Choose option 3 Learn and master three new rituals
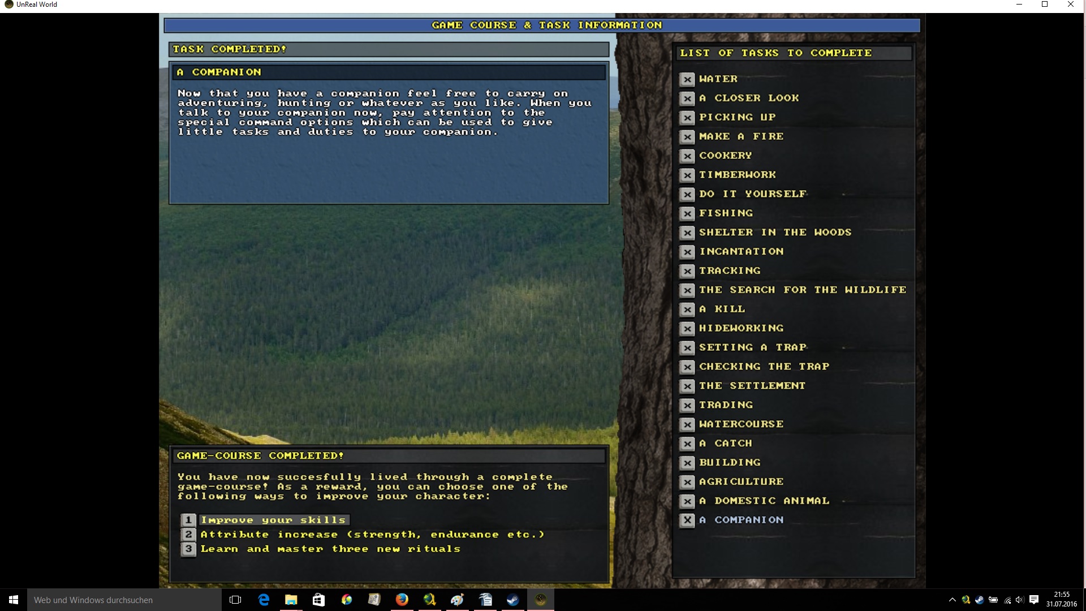This screenshot has height=611, width=1086. tap(330, 549)
